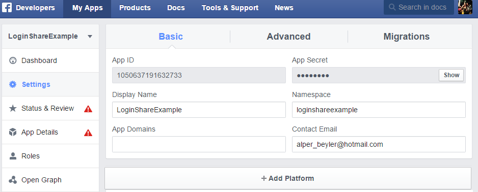Viewport: 478px width, 192px height.
Task: Select My Apps in top navigation
Action: (88, 8)
